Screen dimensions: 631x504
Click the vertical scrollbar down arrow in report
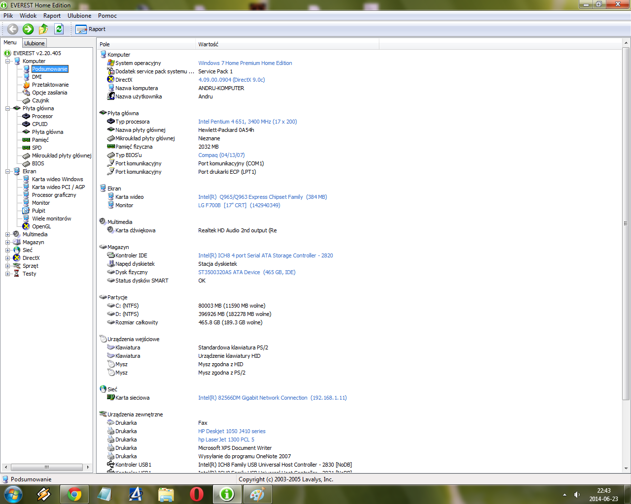pyautogui.click(x=626, y=468)
